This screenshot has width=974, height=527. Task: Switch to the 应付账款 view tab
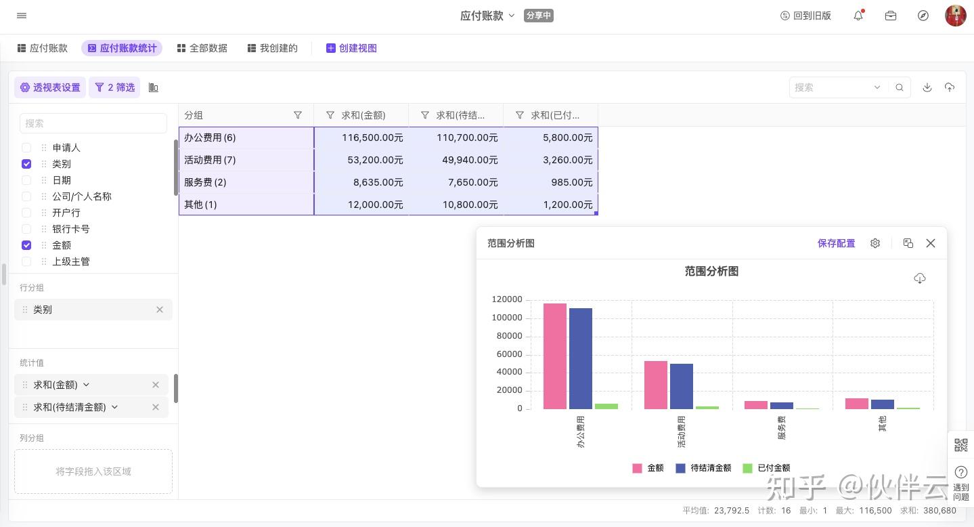[42, 48]
